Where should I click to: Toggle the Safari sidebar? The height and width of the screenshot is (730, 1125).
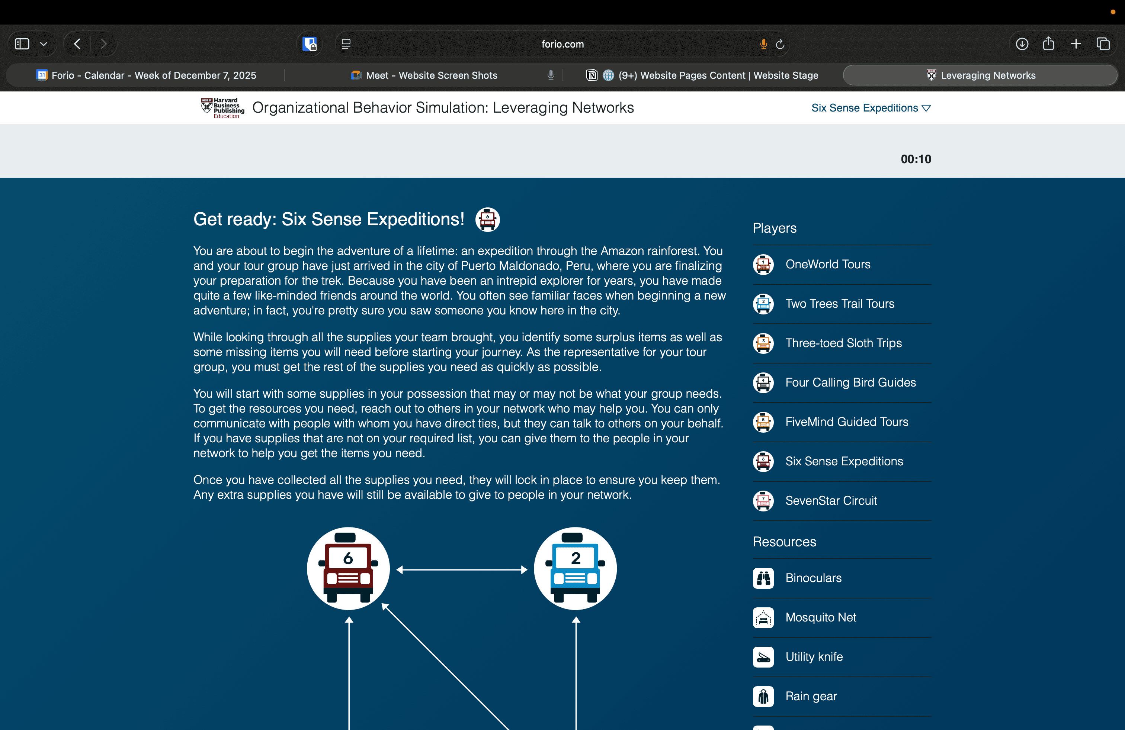22,44
